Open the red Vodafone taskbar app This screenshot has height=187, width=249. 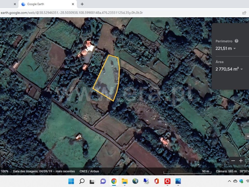[167, 181]
